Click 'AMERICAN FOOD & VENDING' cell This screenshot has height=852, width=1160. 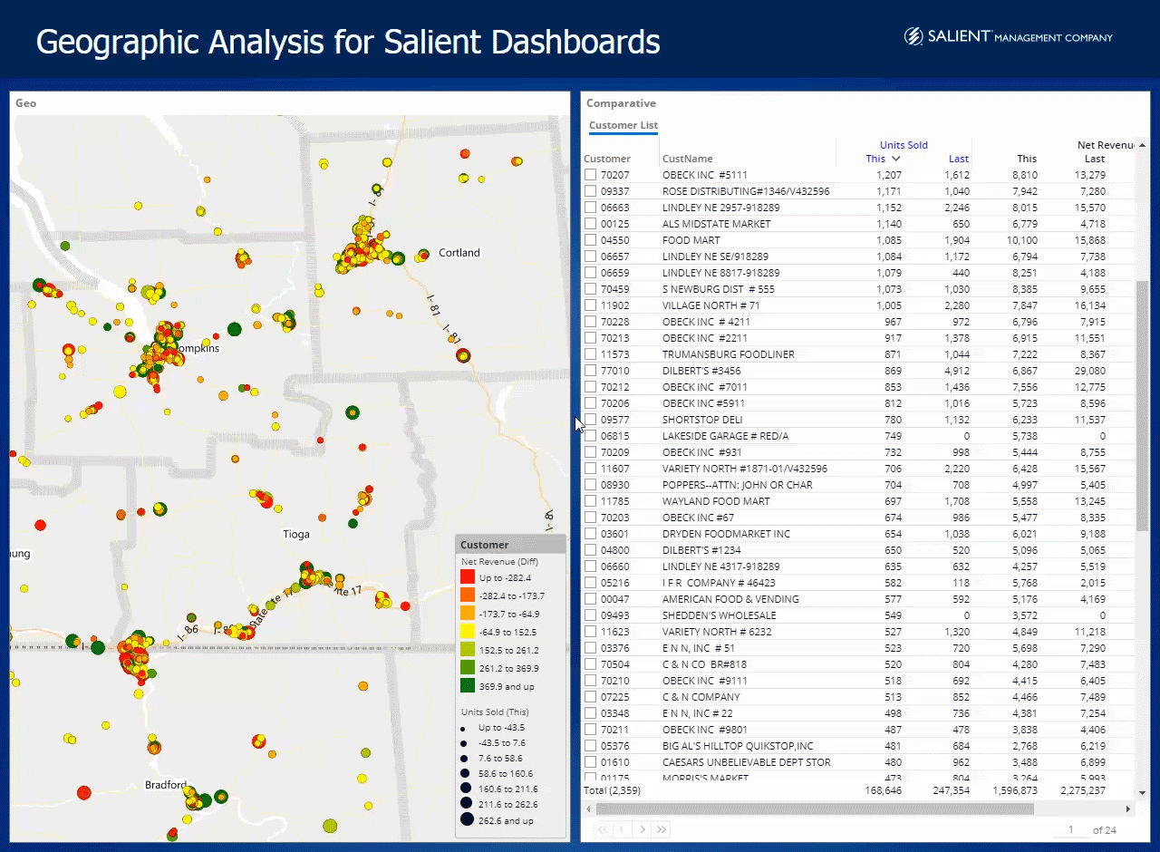click(x=730, y=599)
